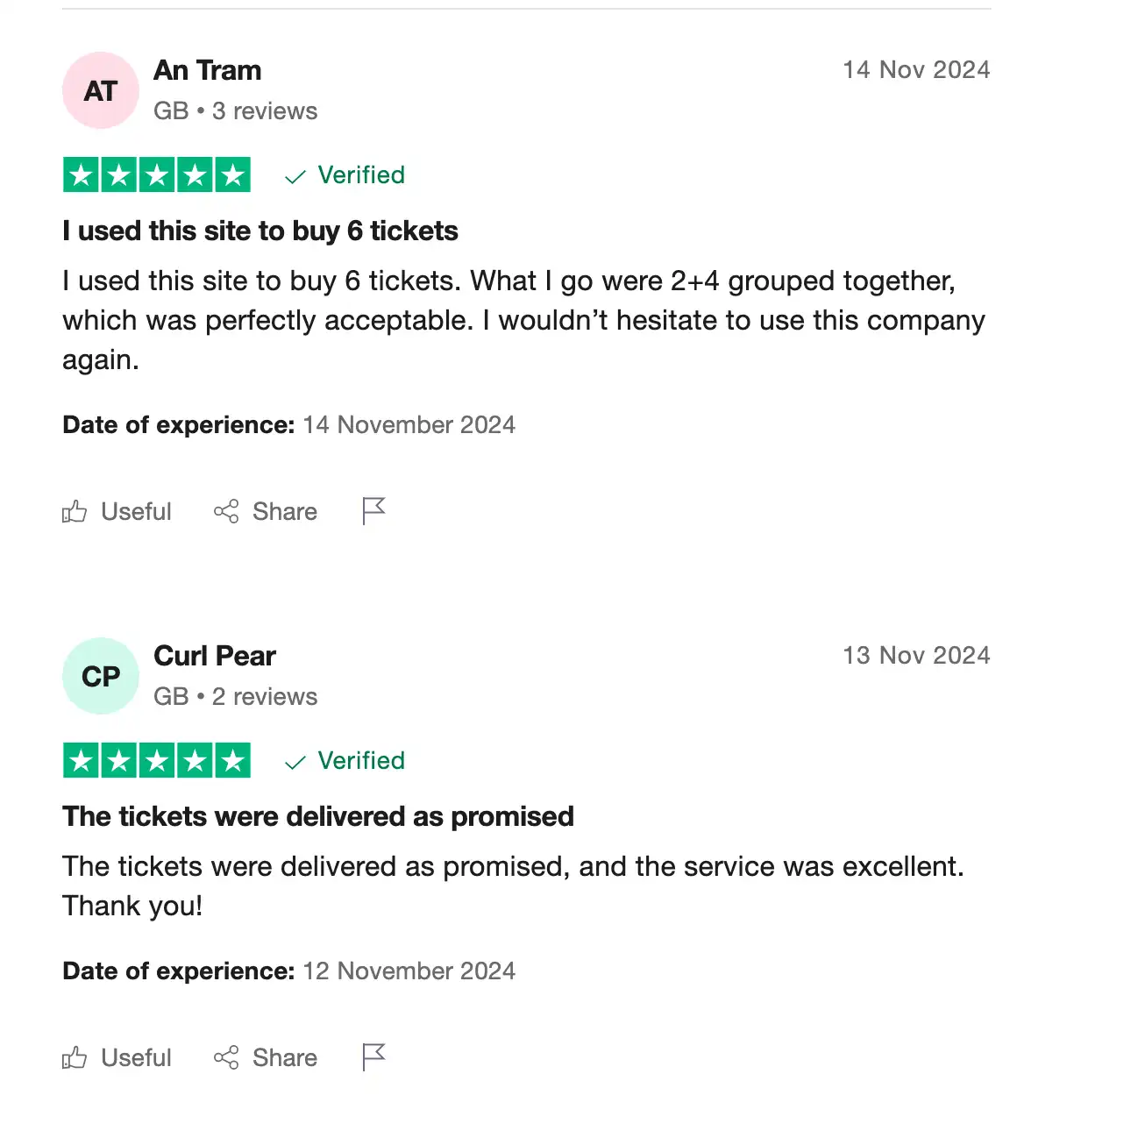Open Curl Pear's profile avatar
1145x1145 pixels.
click(x=100, y=676)
